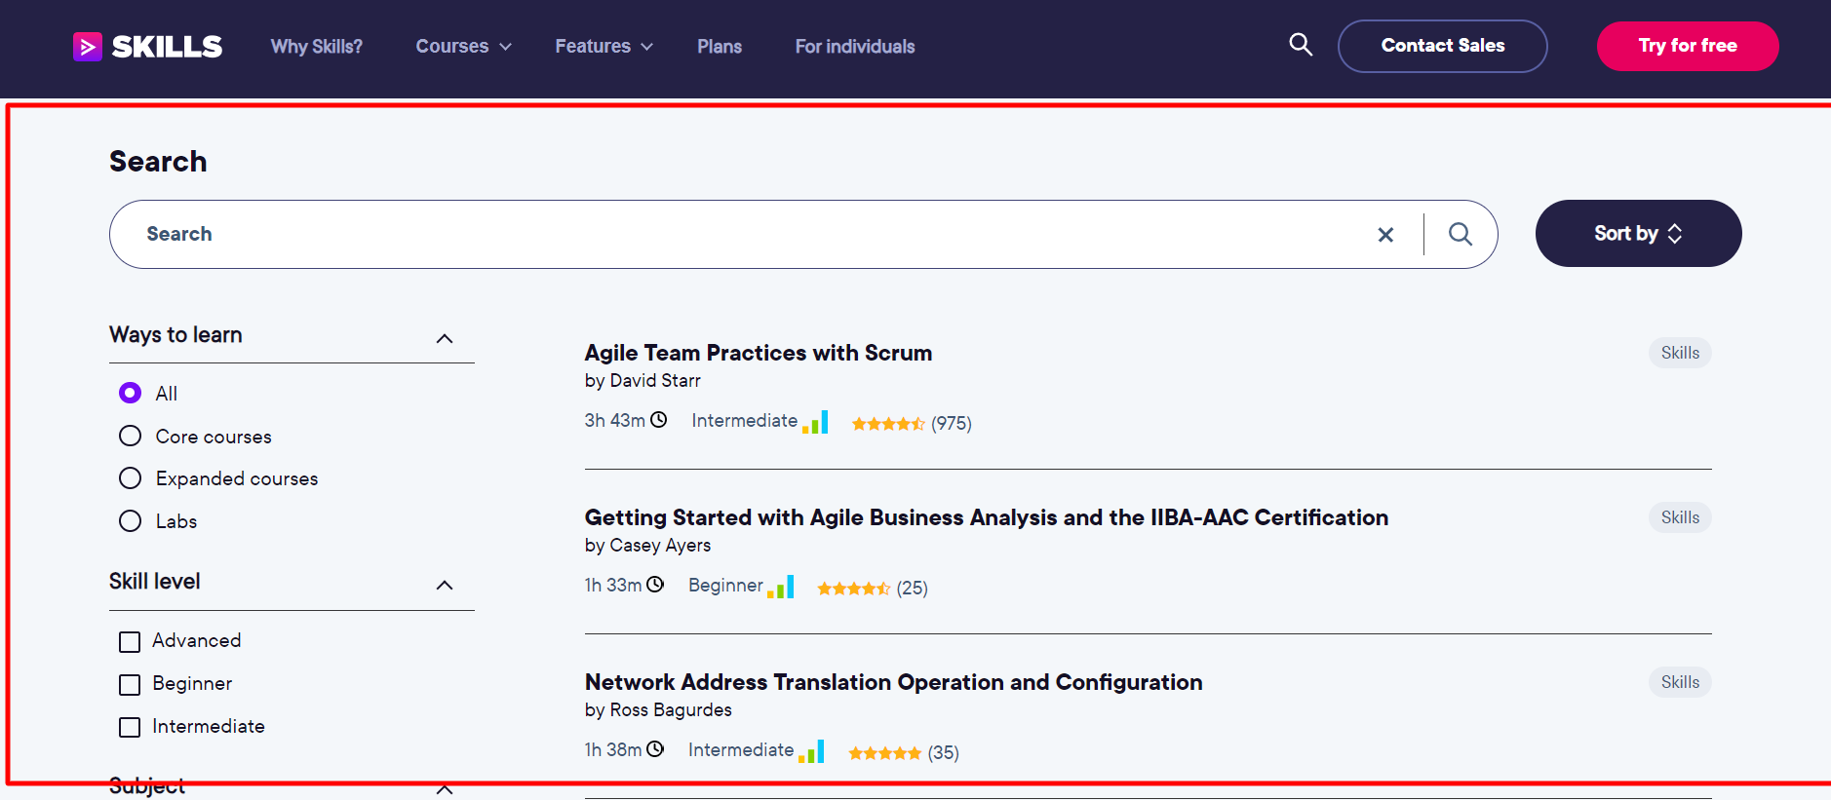Open the Plans menu item

(720, 47)
